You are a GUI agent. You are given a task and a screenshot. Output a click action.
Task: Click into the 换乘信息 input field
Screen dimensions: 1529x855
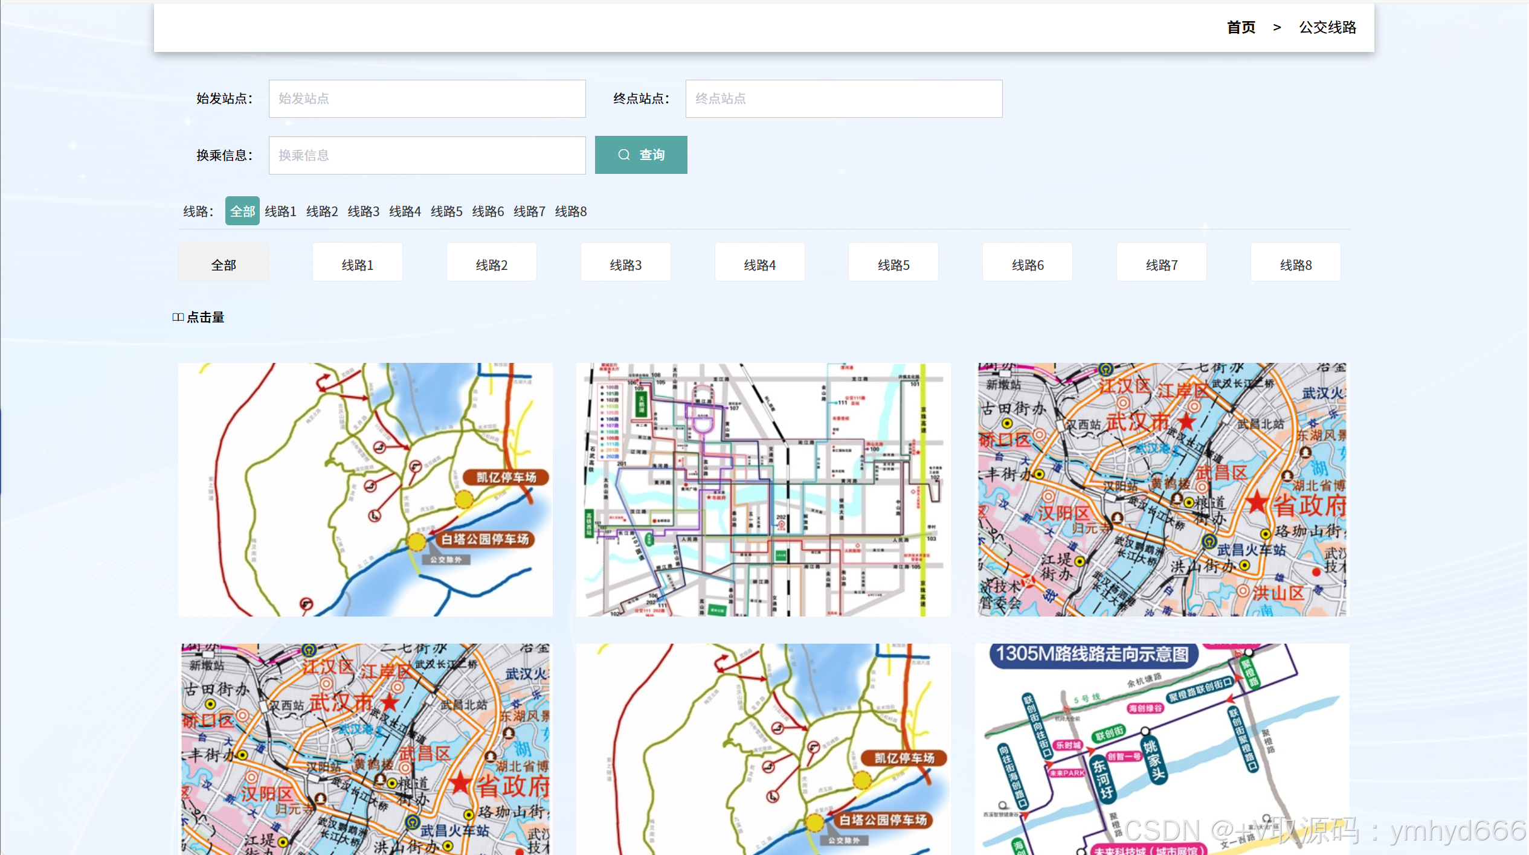click(x=427, y=155)
